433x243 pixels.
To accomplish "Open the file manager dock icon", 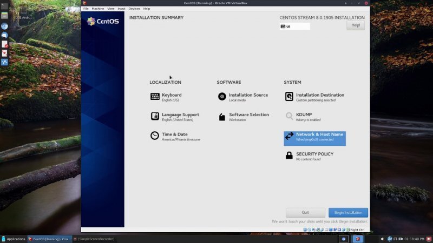I will pyautogui.click(x=4, y=15).
